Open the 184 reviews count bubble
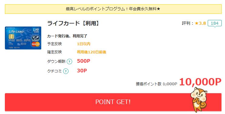 click(x=215, y=24)
